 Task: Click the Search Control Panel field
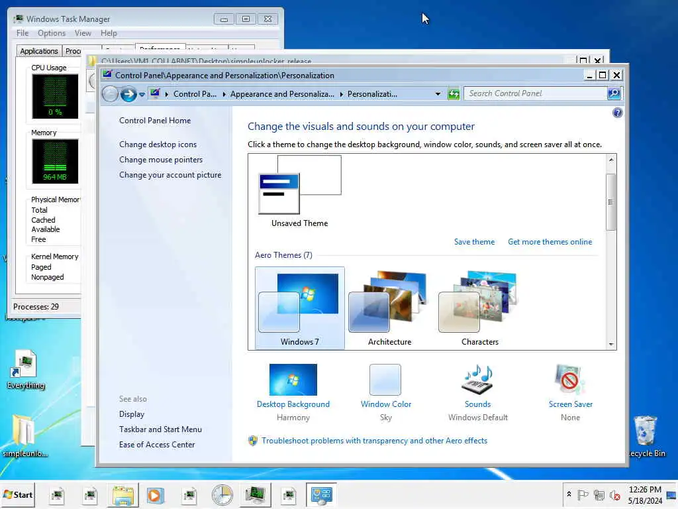tap(535, 93)
